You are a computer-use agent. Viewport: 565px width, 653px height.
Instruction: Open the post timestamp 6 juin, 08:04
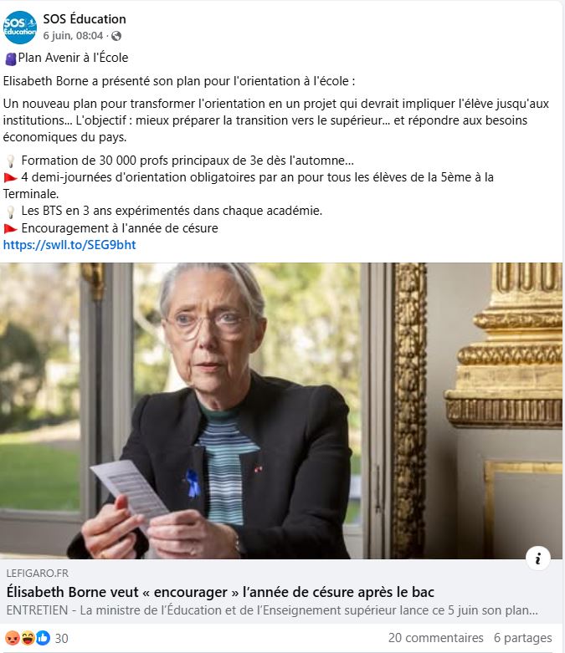coord(73,36)
